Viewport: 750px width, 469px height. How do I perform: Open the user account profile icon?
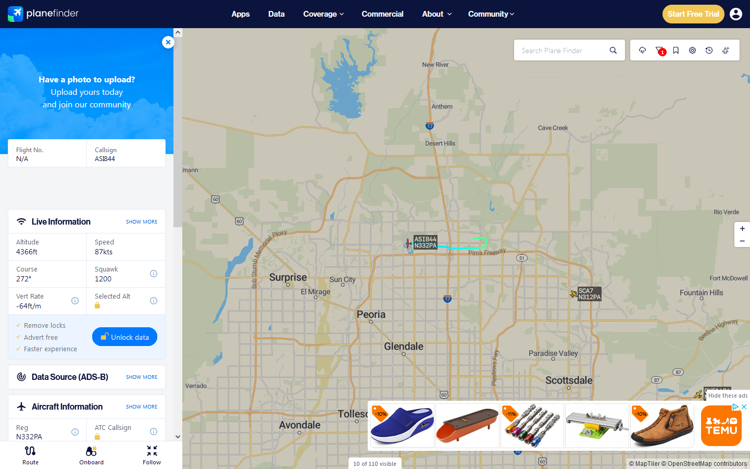[x=736, y=14]
